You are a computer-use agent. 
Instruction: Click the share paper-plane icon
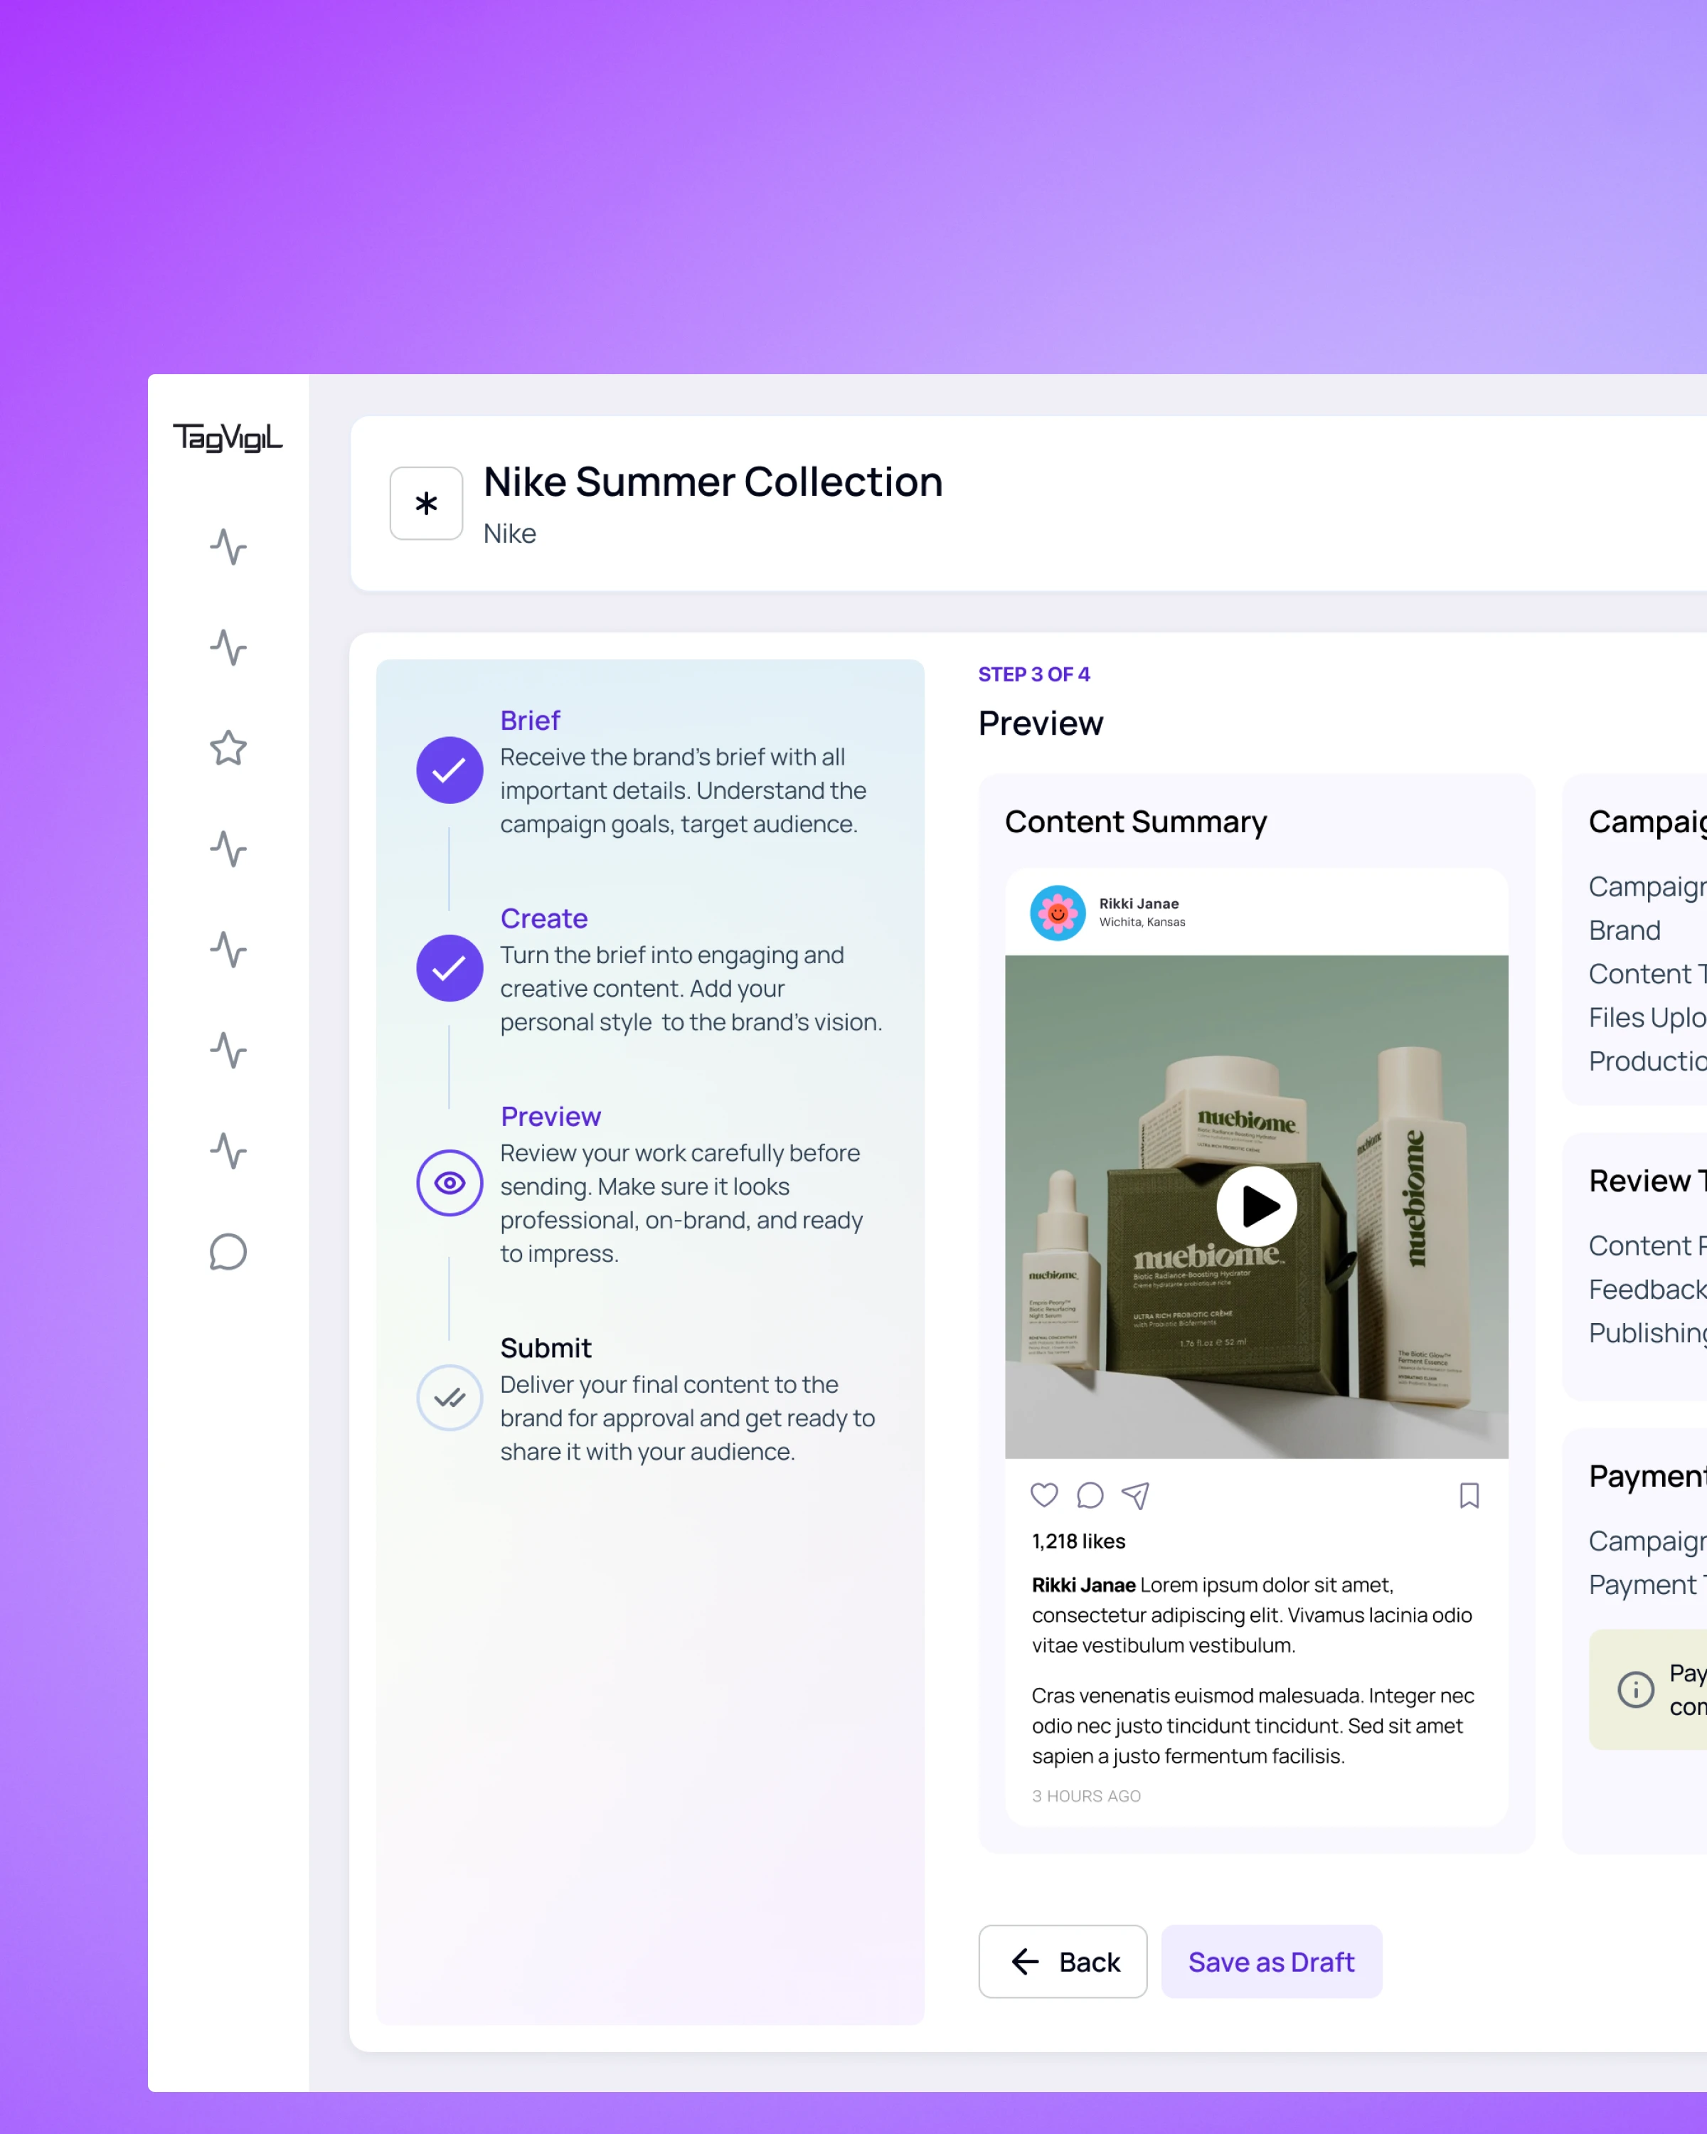coord(1135,1495)
